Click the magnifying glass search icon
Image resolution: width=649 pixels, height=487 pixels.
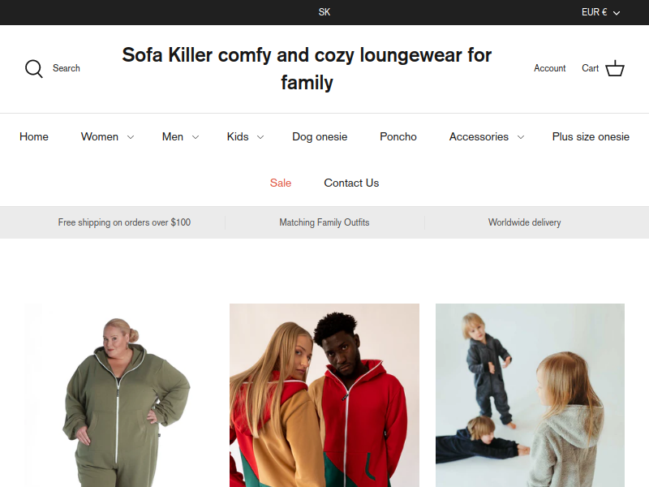click(x=34, y=69)
